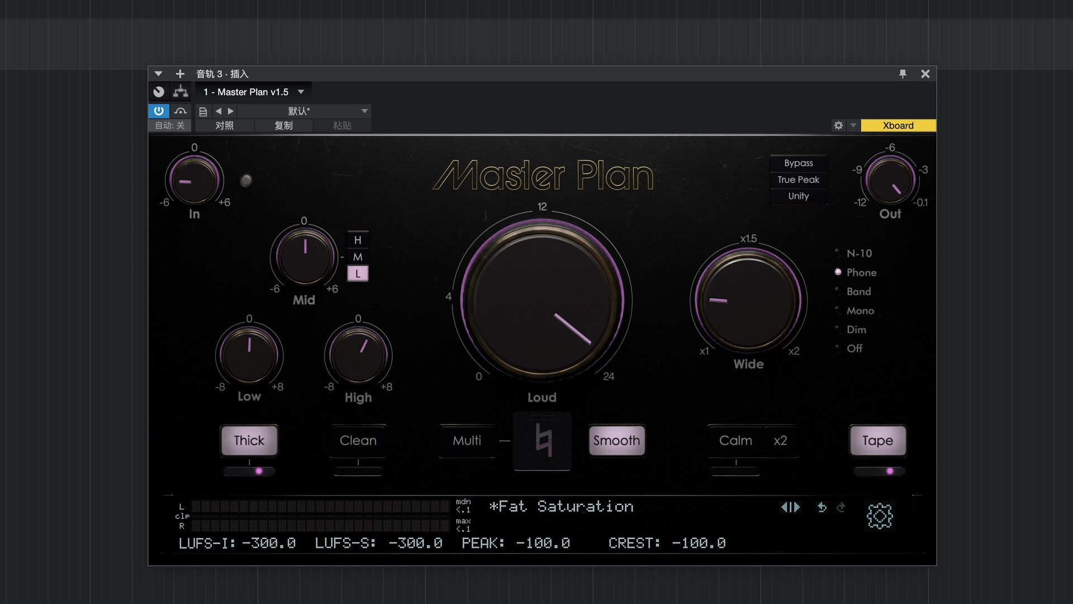This screenshot has width=1073, height=604.
Task: Adjust the Out ceiling knob
Action: coord(890,180)
